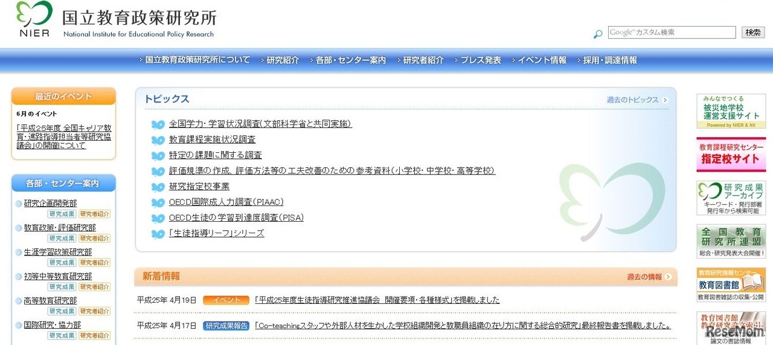
Task: Click 研究成果 button under 高等教育研究部
Action: click(x=62, y=311)
